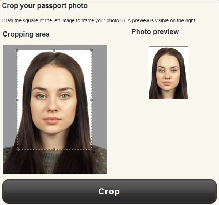Grab the top-right corner crop handle
219x205 pixels.
pos(92,50)
